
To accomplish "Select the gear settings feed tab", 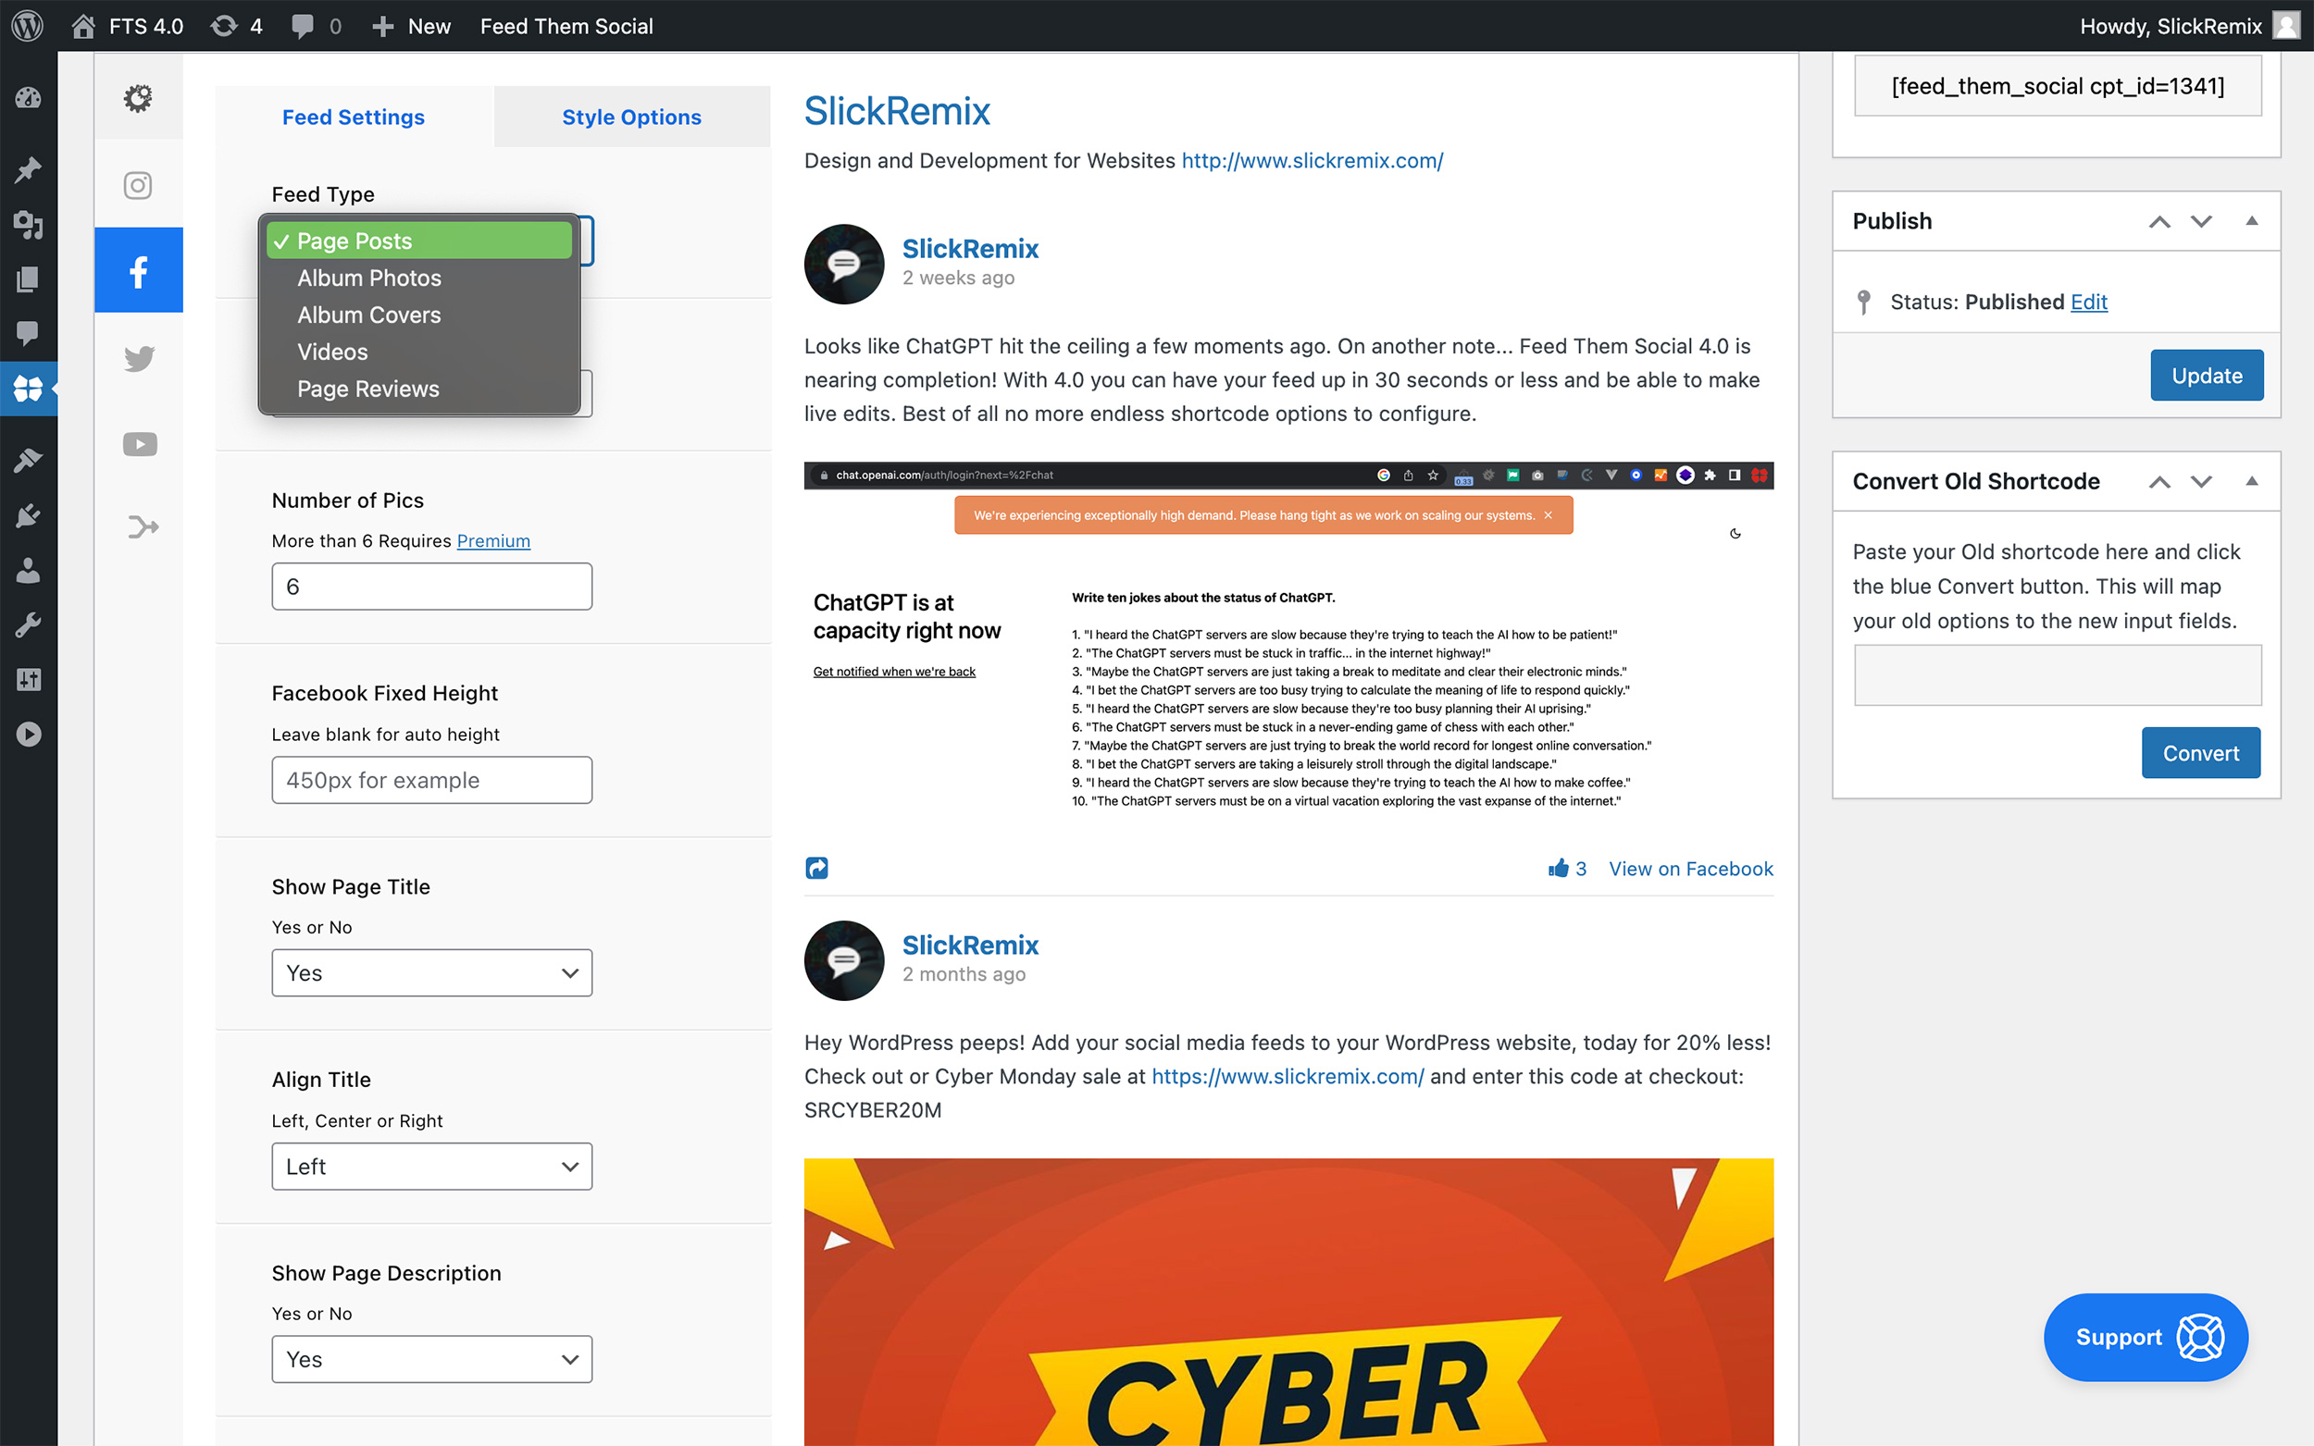I will (138, 97).
